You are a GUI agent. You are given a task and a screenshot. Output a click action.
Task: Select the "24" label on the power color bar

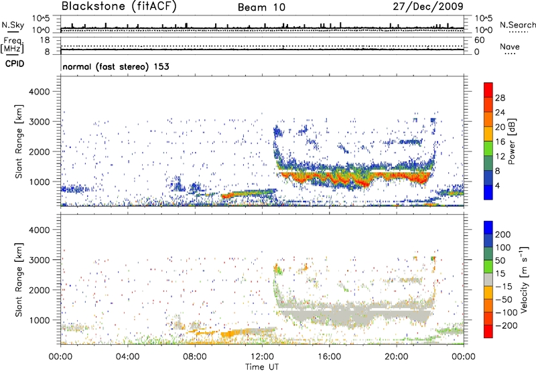coord(500,113)
